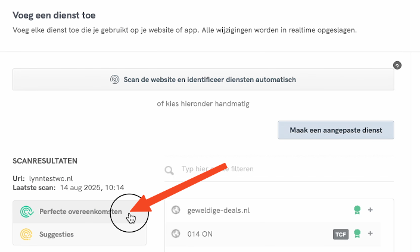Click Maak een aangepaste dienst button
Viewport: 420px width, 252px height.
335,130
